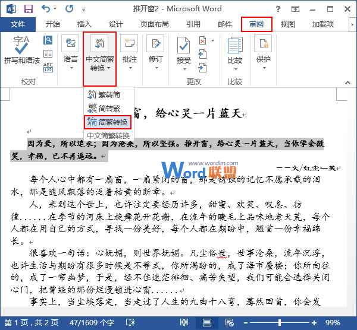The image size is (357, 330).
Task: Switch to the 视图 tab
Action: point(287,24)
